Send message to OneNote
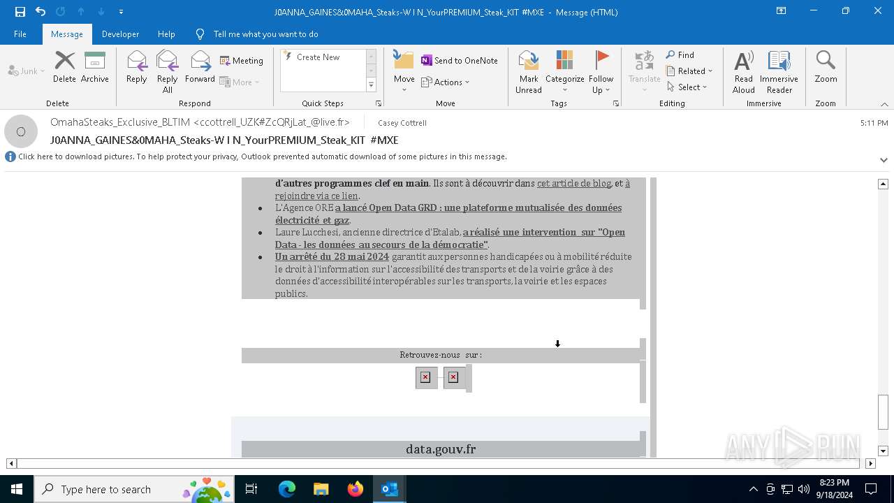The height and width of the screenshot is (503, 894). coord(460,61)
